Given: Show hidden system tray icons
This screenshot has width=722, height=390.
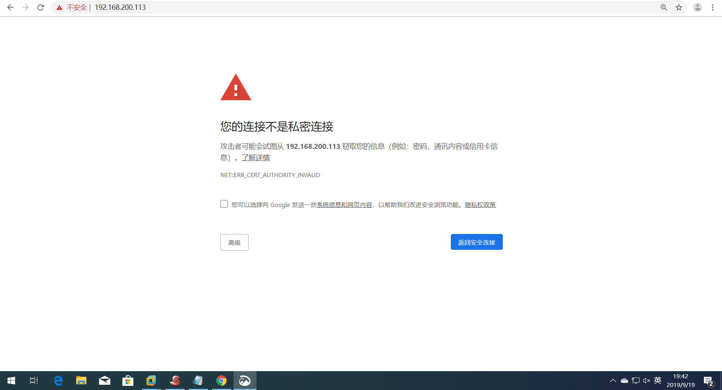Looking at the screenshot, I should pyautogui.click(x=613, y=381).
